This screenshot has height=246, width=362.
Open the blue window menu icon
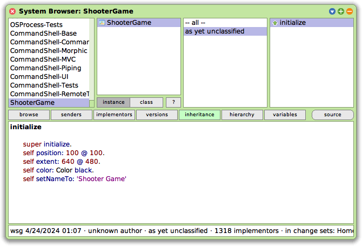332,11
